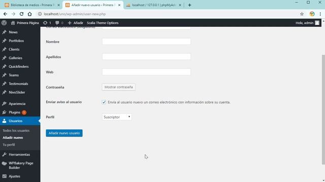The width and height of the screenshot is (325, 182).
Task: Click Añadir nuevo usuario button
Action: [64, 133]
